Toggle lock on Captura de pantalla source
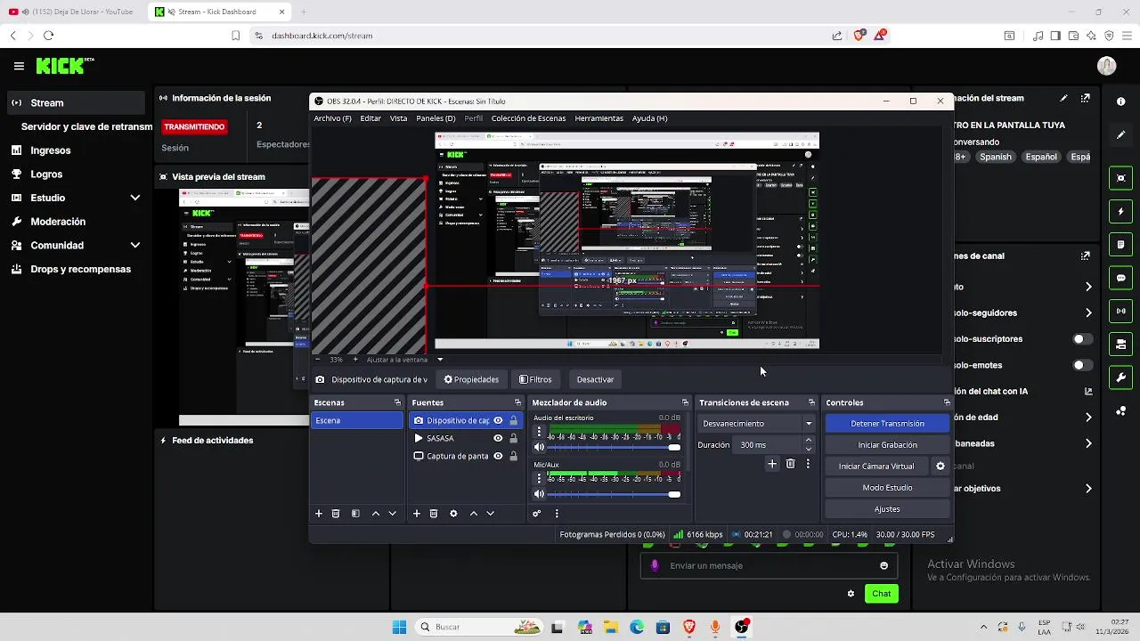This screenshot has width=1140, height=641. (x=513, y=456)
